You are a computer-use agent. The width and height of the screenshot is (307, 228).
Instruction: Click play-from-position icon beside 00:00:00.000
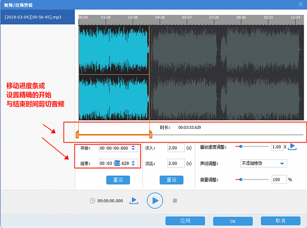(134, 201)
